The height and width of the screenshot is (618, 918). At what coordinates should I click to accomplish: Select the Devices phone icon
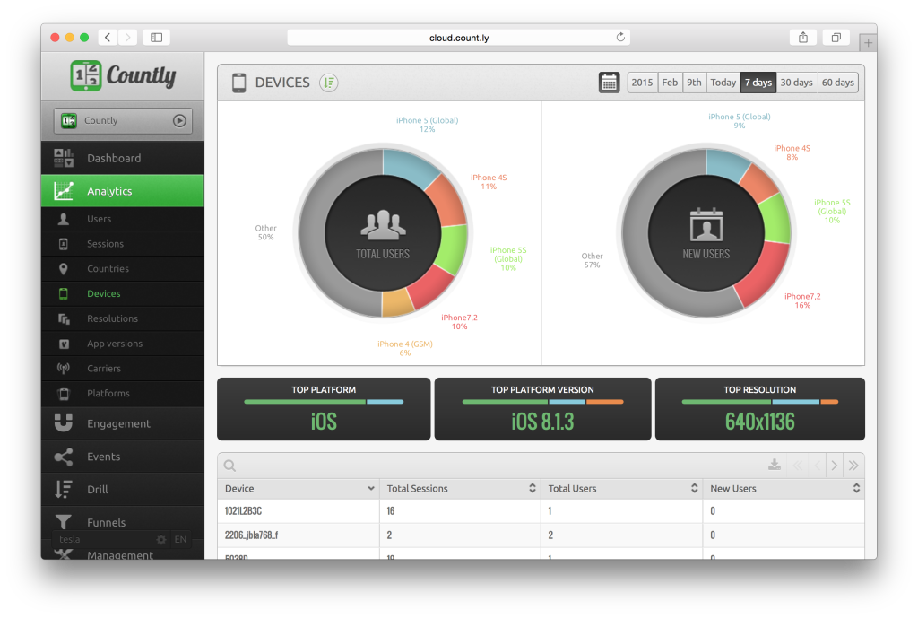pyautogui.click(x=65, y=293)
